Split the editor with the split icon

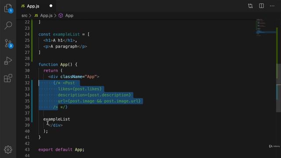pyautogui.click(x=262, y=6)
